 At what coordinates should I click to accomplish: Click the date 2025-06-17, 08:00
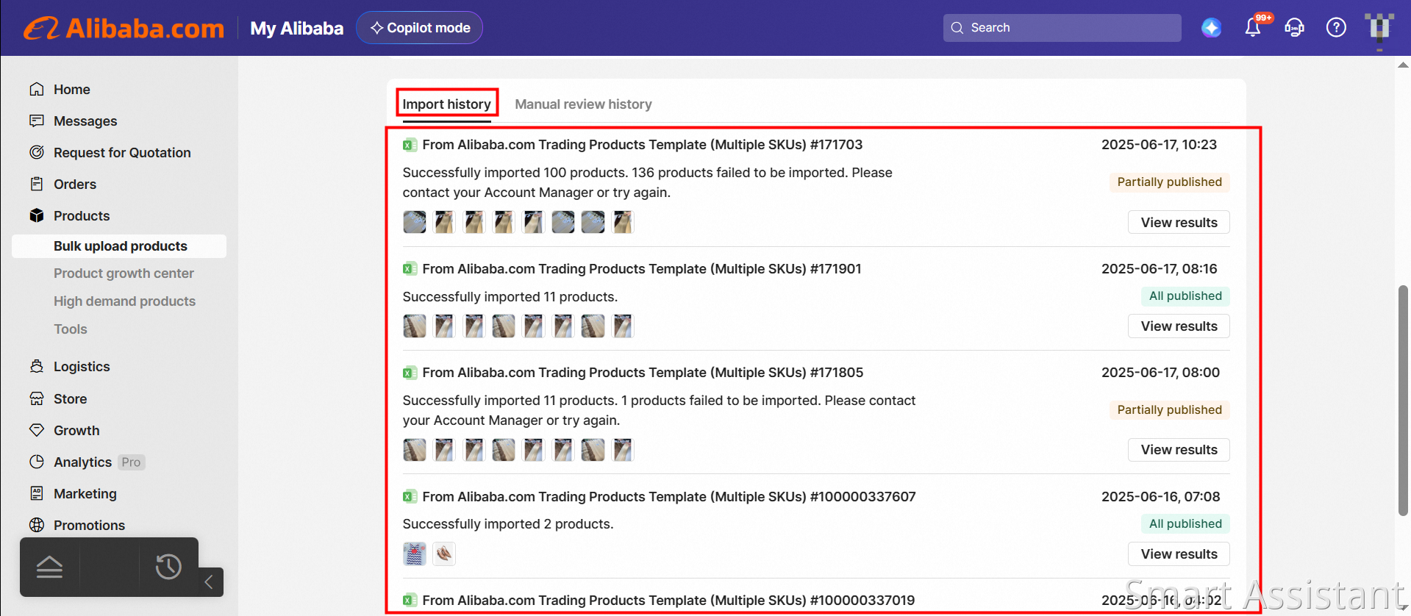click(x=1160, y=373)
